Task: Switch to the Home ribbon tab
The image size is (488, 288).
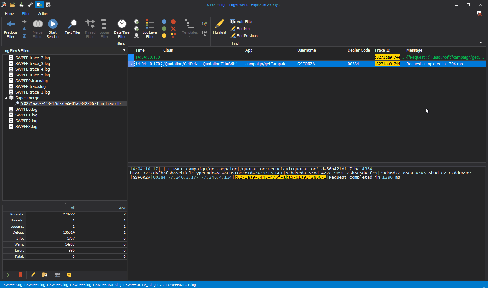Action: 10,14
